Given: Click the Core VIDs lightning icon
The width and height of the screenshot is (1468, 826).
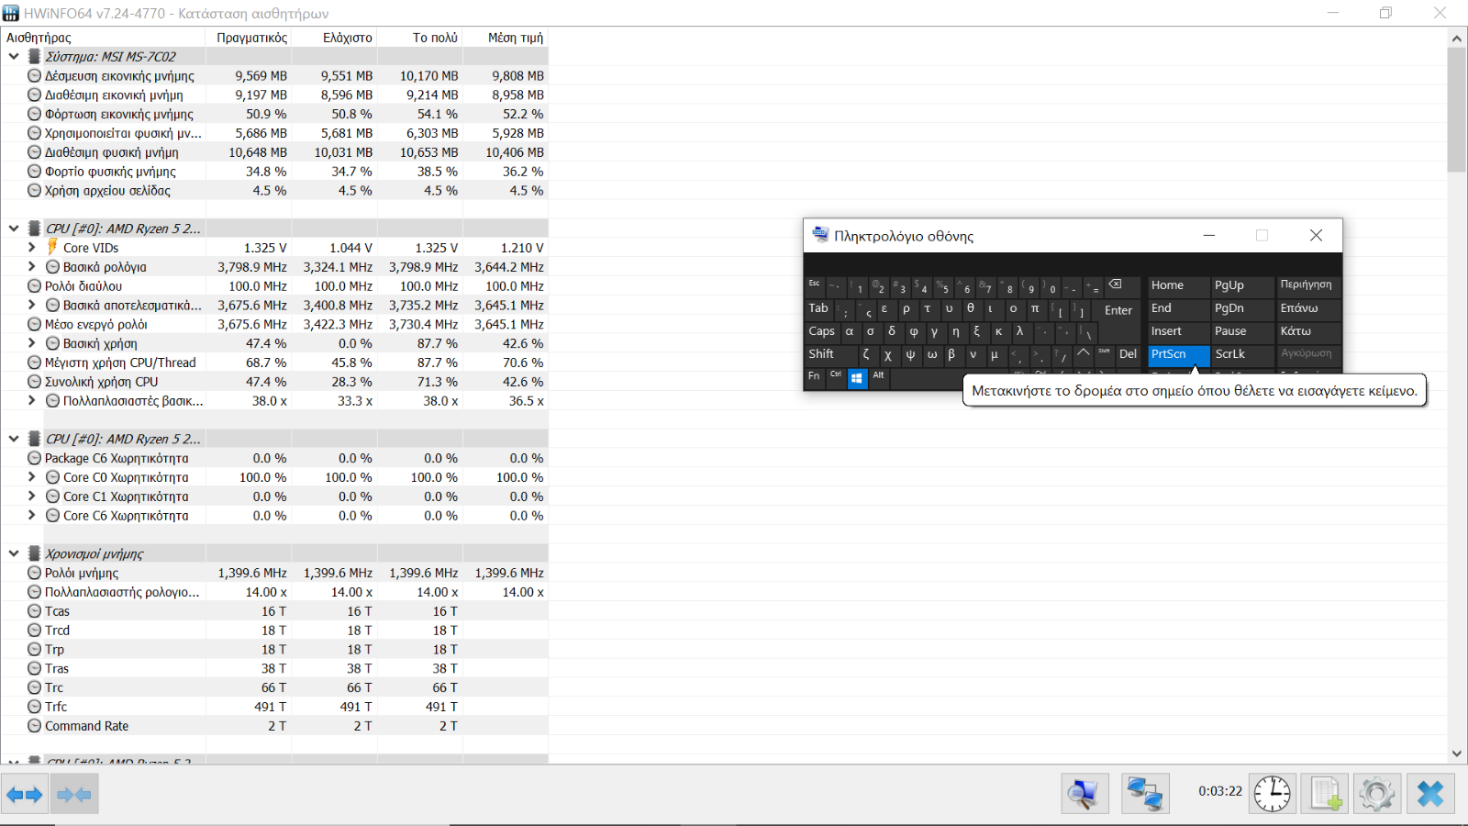Looking at the screenshot, I should pos(52,248).
